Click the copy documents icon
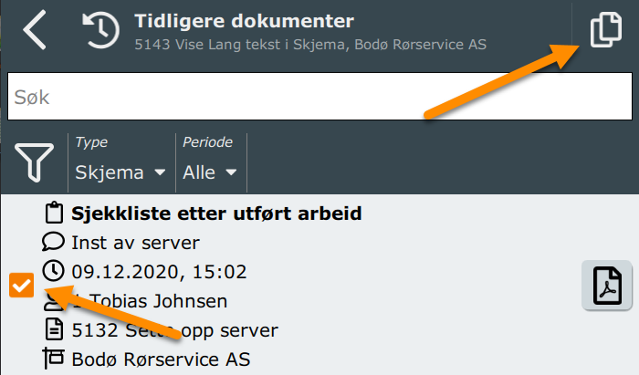The image size is (639, 375). tap(606, 30)
